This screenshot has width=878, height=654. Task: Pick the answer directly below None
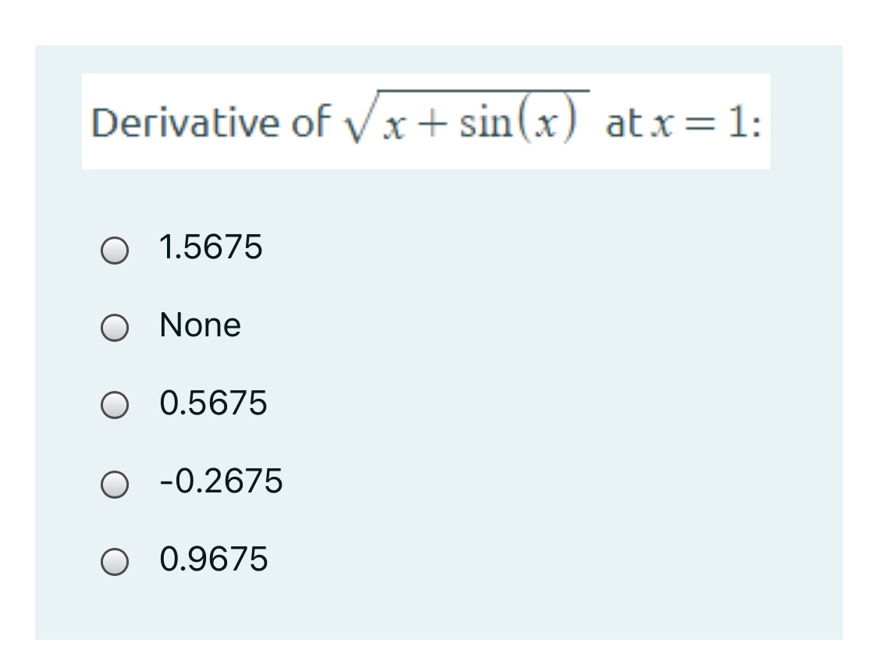[114, 406]
